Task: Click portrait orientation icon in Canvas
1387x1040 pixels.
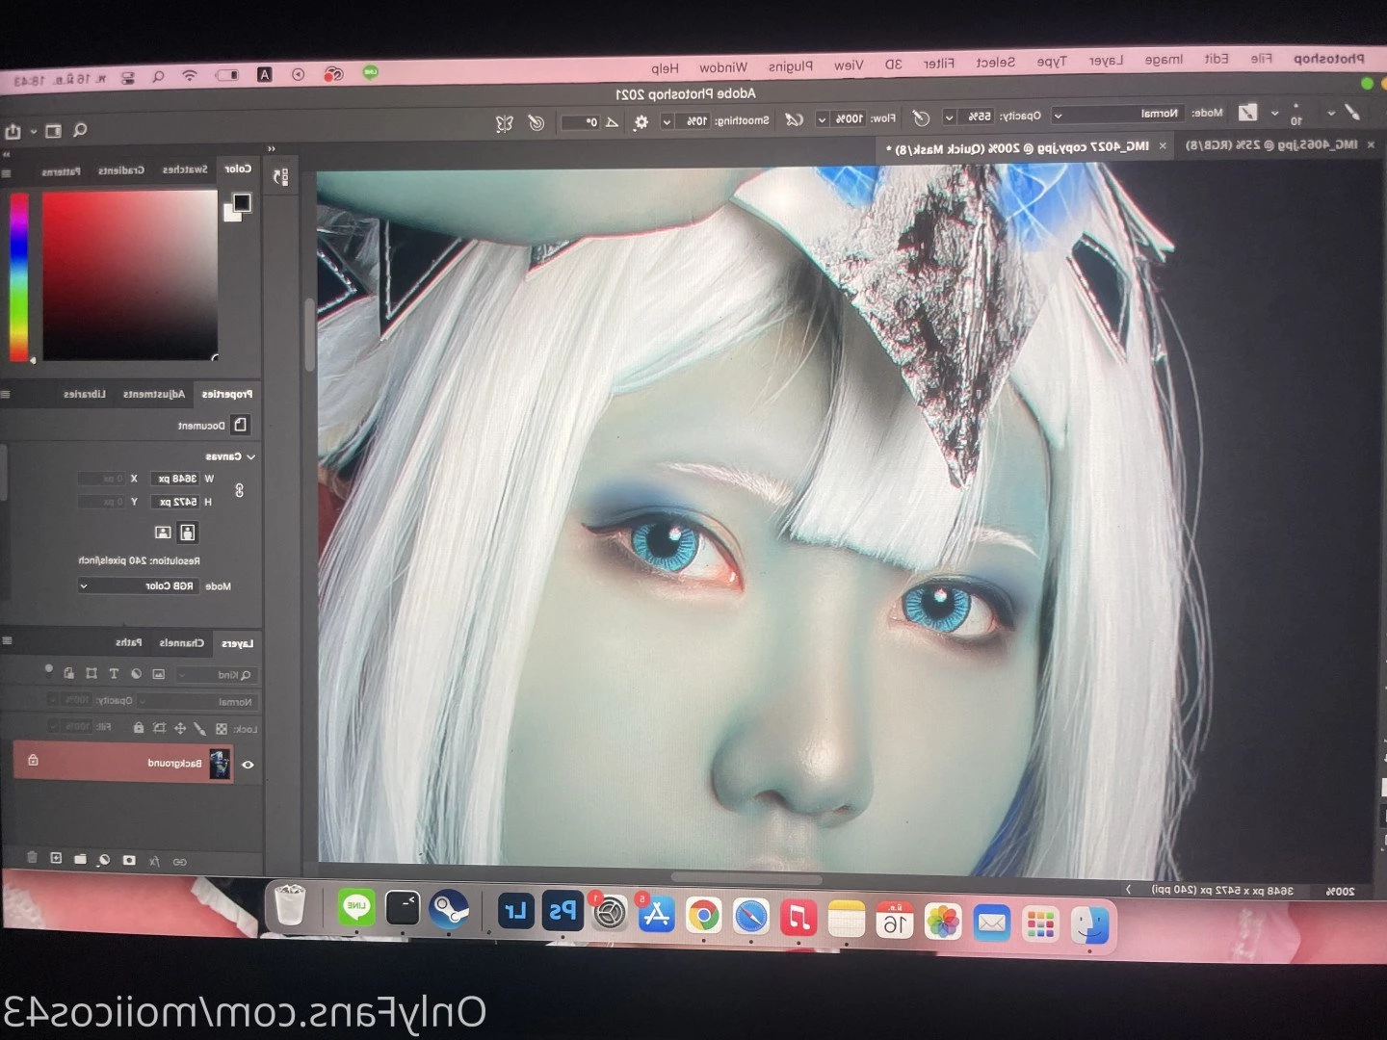Action: 188,533
